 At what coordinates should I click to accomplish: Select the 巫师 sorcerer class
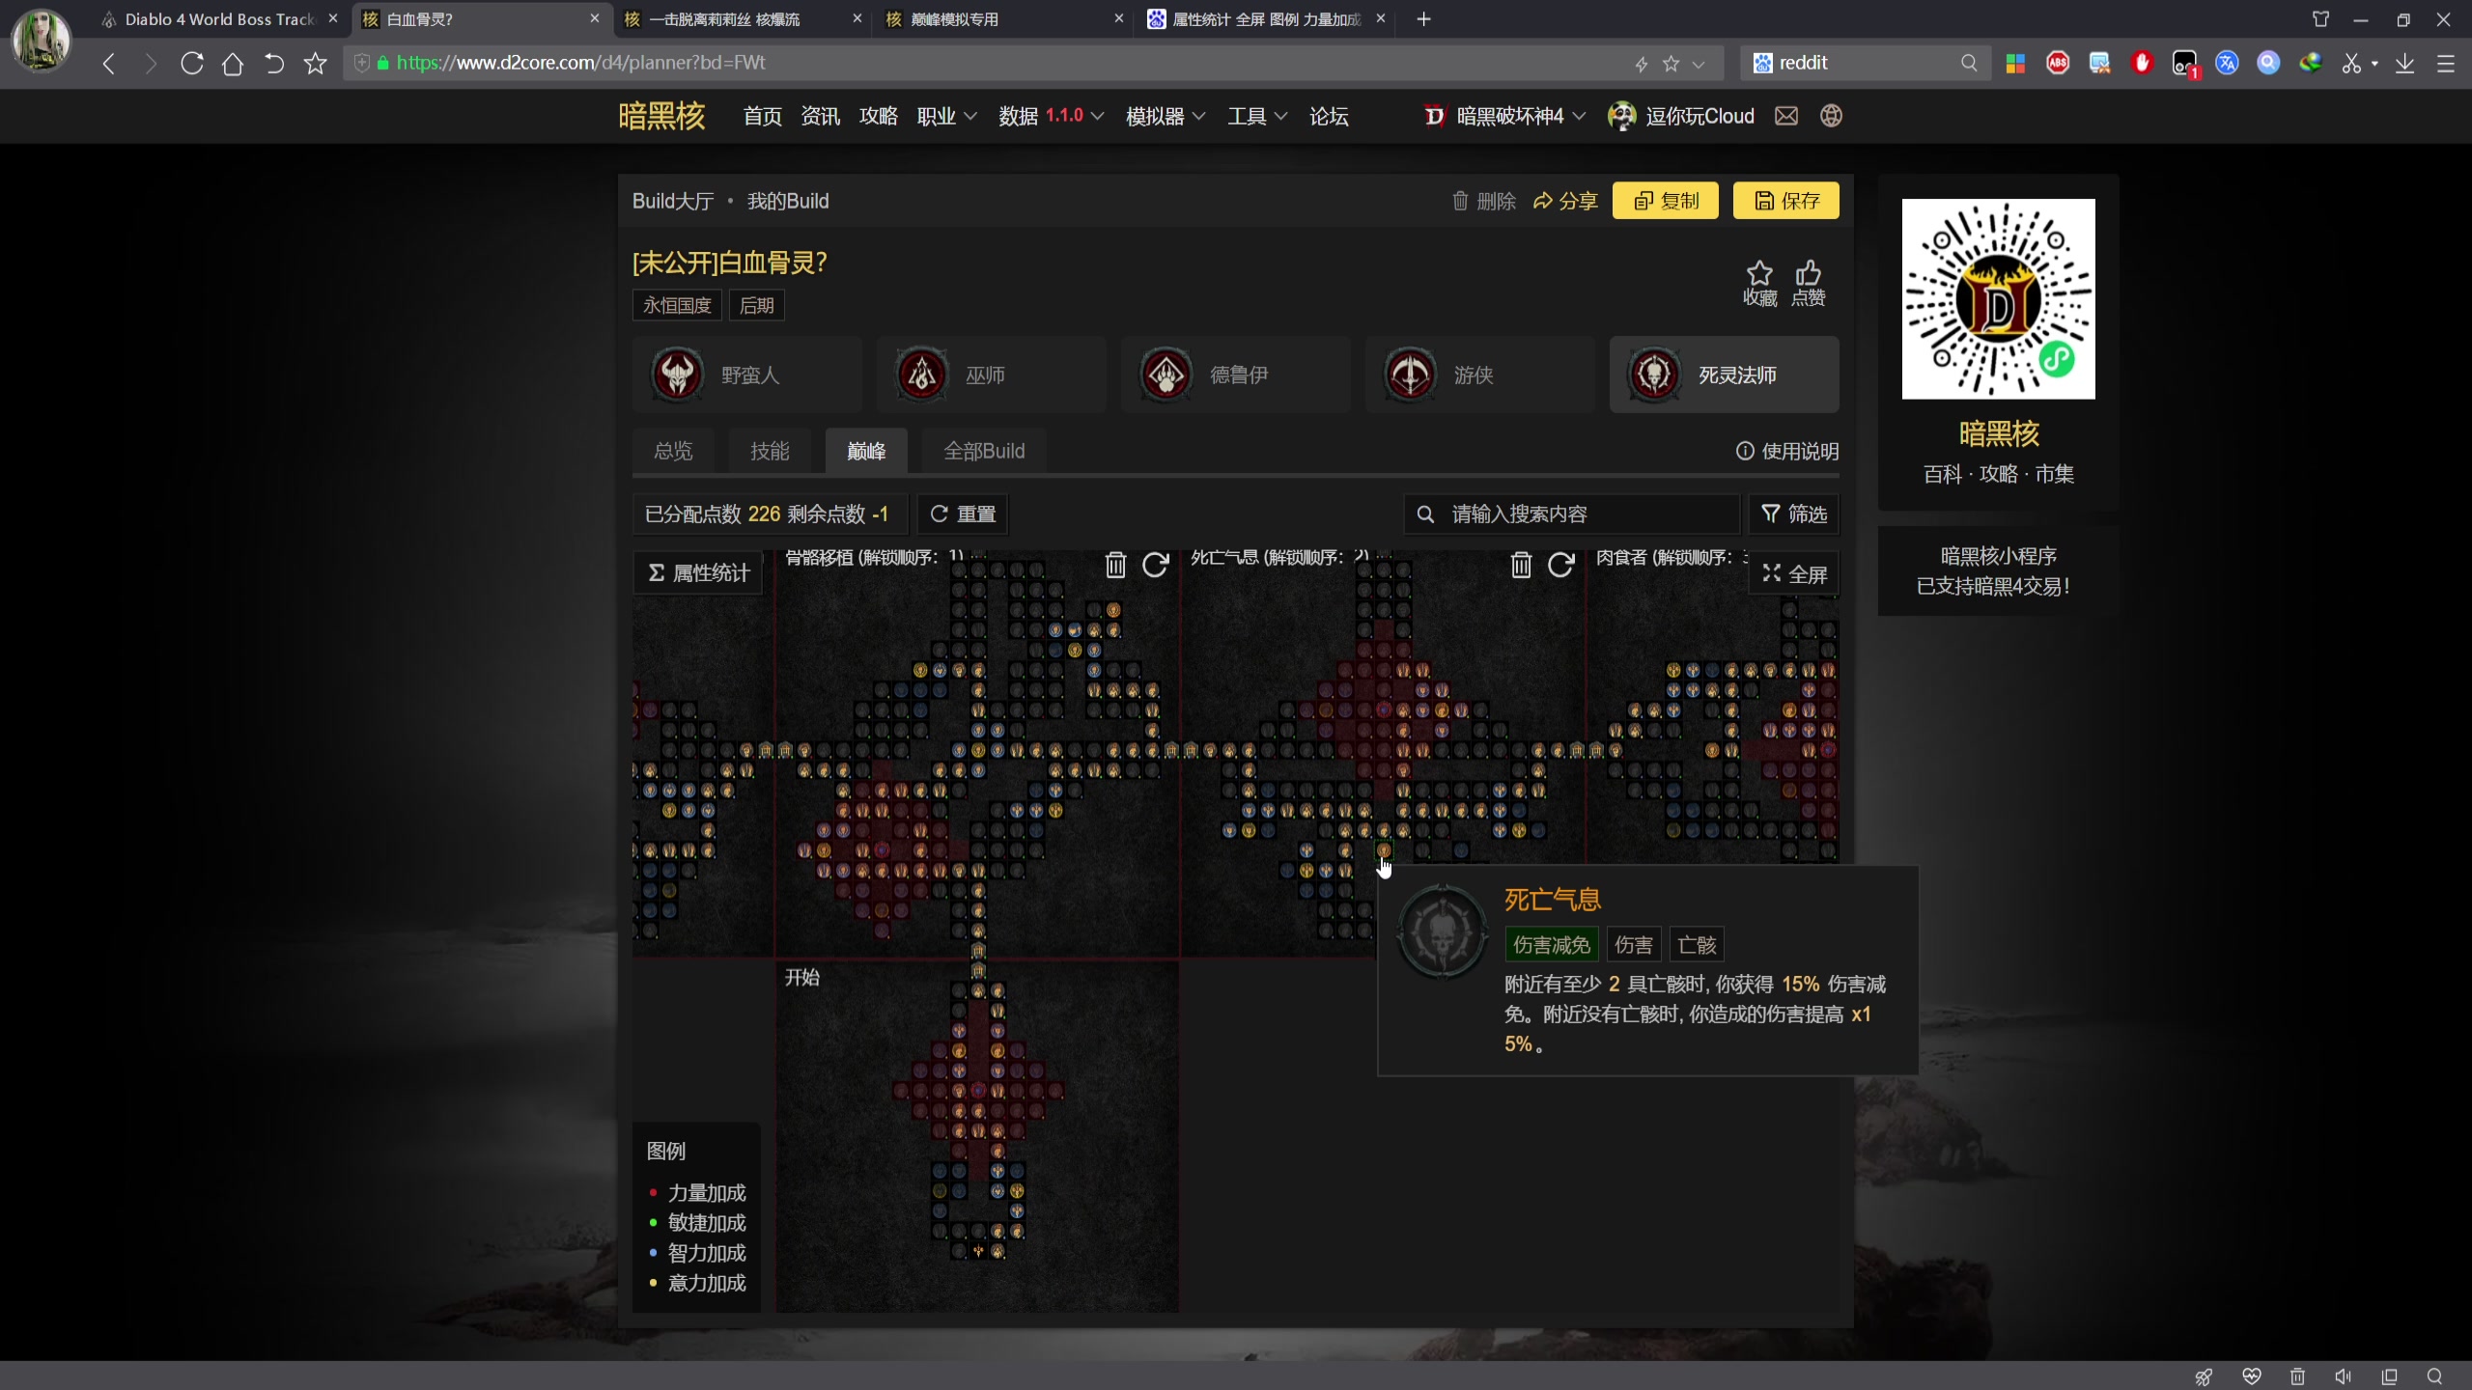(991, 375)
